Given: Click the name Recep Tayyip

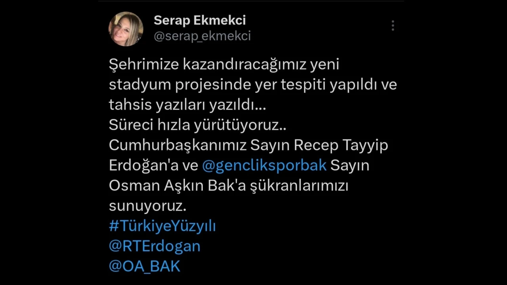Looking at the screenshot, I should 341,145.
